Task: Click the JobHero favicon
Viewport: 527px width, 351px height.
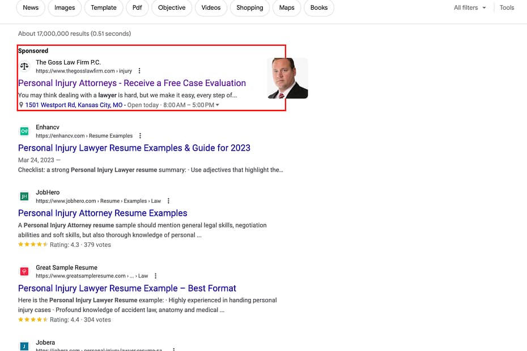Action: pyautogui.click(x=24, y=196)
